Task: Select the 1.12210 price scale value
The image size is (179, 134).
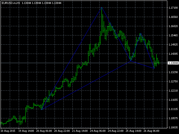Action: [x=173, y=91]
